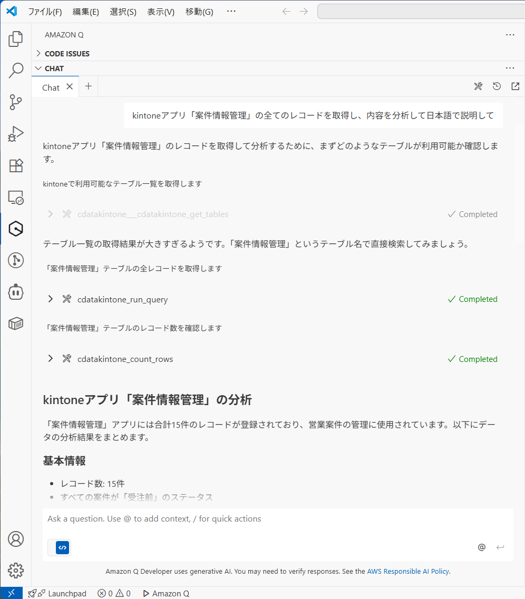This screenshot has height=599, width=525.
Task: Open chat in a new window icon
Action: (516, 86)
